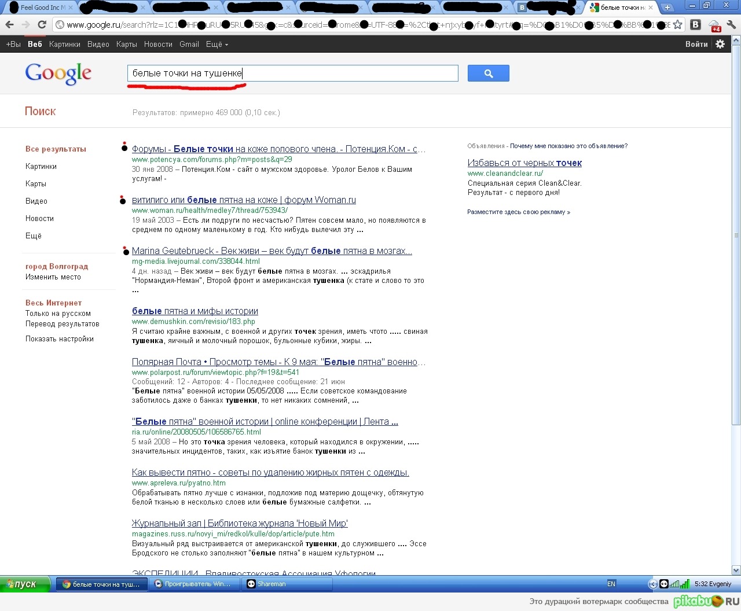Open Google options gear icon
The image size is (741, 611).
pyautogui.click(x=720, y=44)
